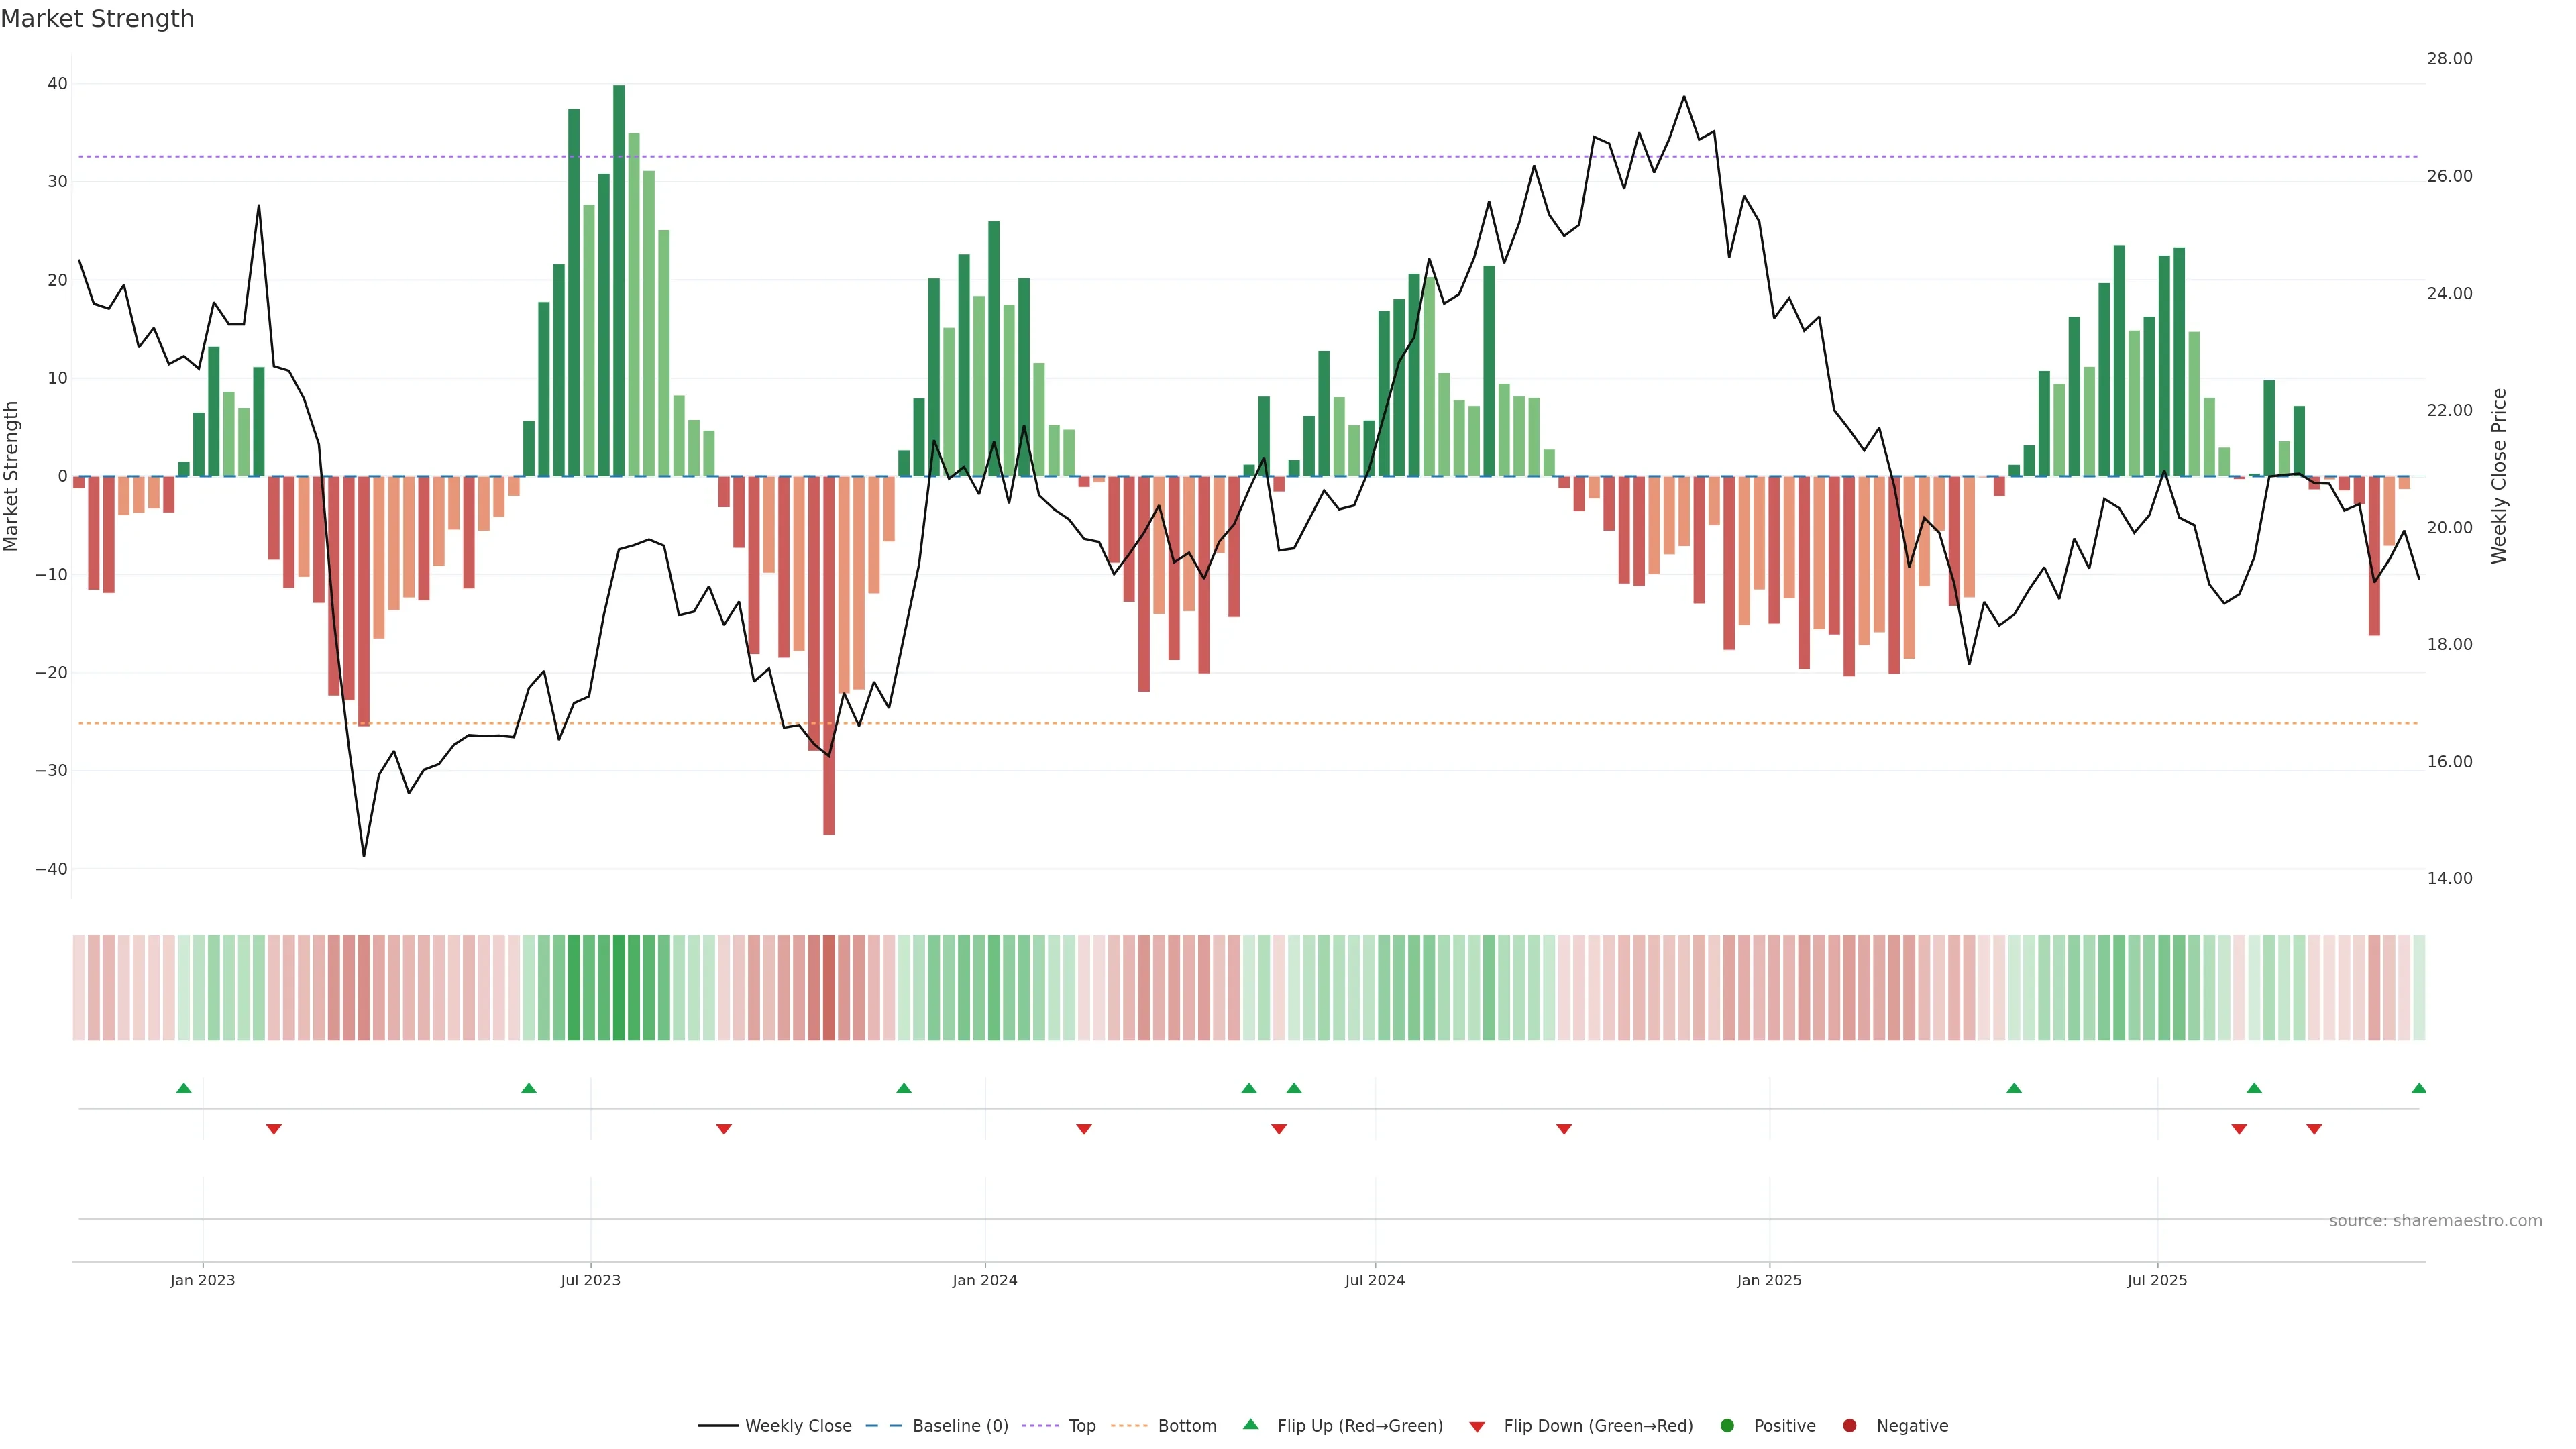Click the darkest green heatmap strip cell
This screenshot has height=1449, width=2576.
click(619, 987)
